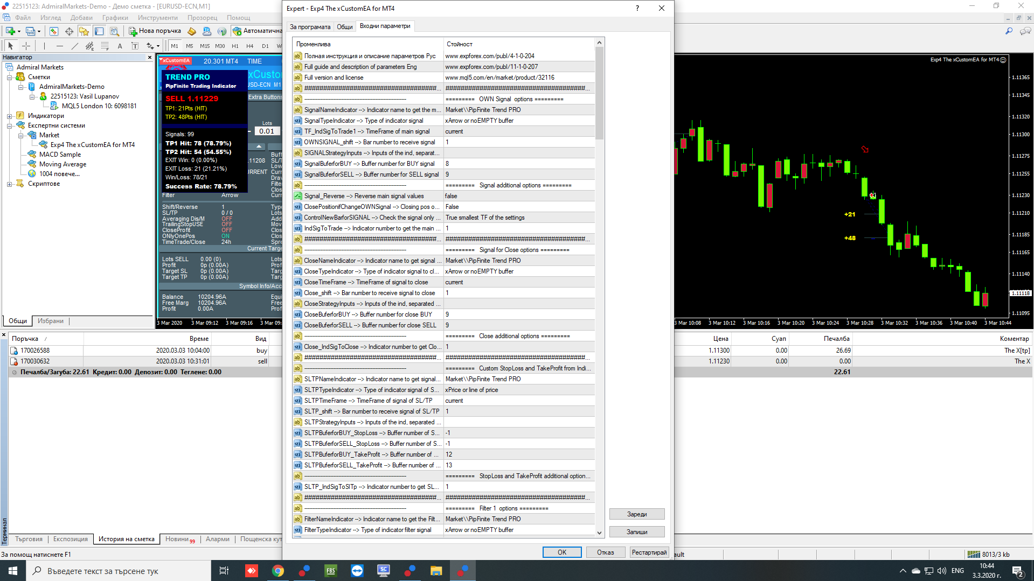Open Google Chrome from the taskbar

(278, 571)
